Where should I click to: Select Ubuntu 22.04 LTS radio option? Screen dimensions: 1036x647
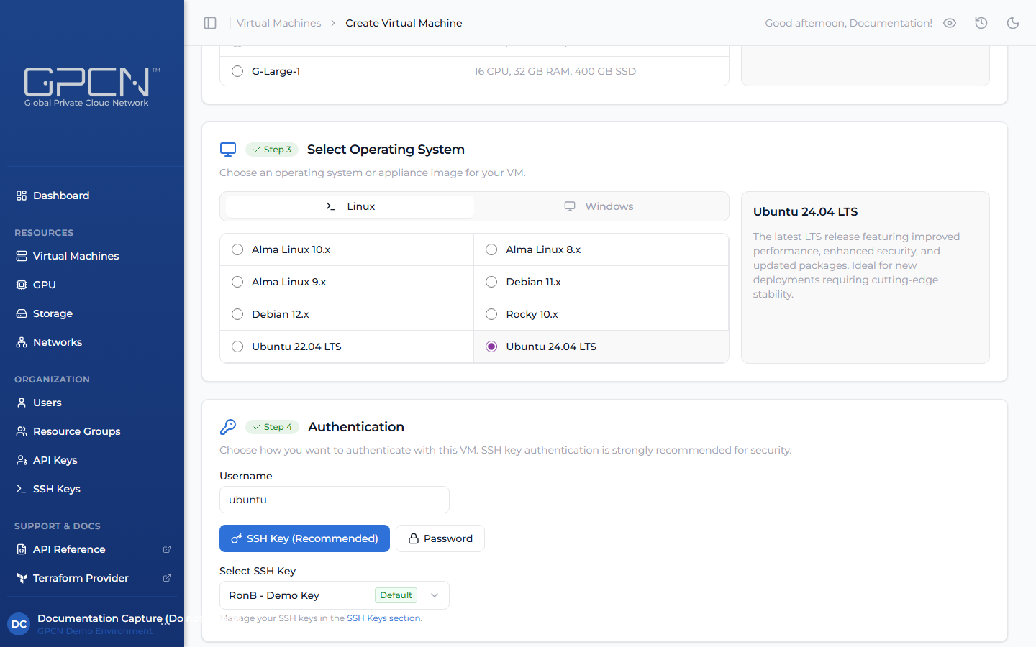pyautogui.click(x=237, y=347)
